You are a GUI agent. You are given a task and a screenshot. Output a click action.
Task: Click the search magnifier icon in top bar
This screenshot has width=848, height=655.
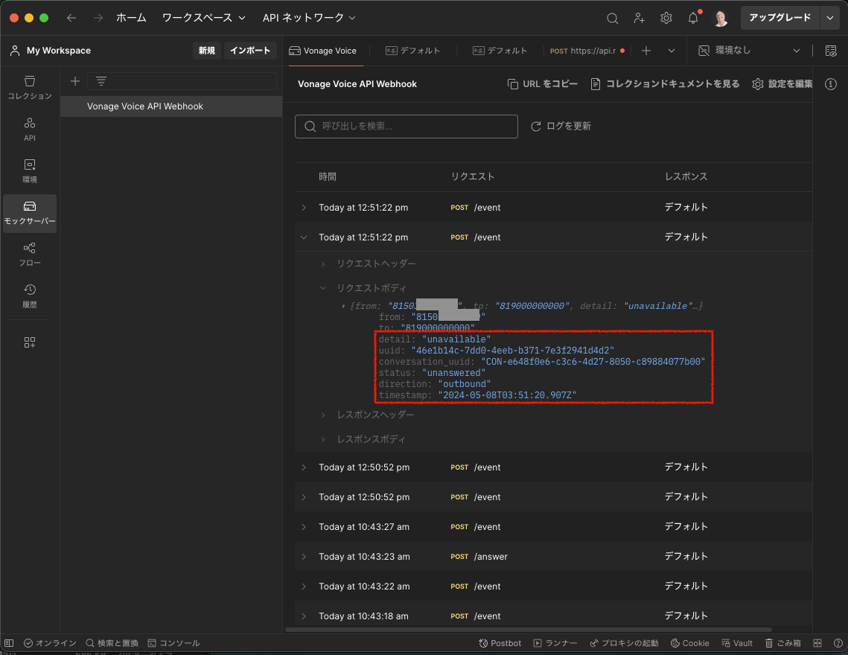coord(612,19)
